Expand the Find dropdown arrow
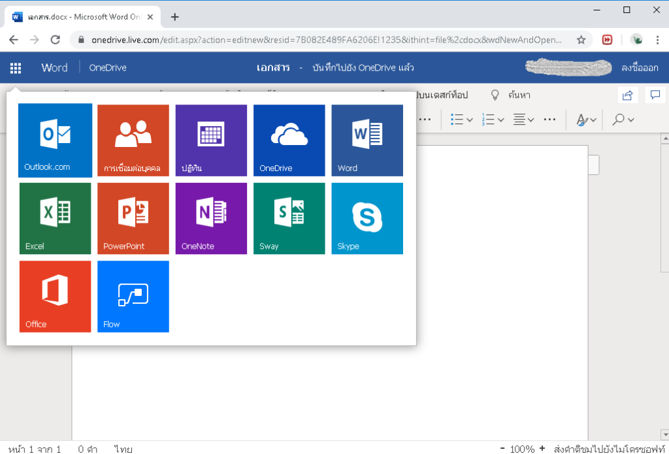This screenshot has height=454, width=669. 631,120
